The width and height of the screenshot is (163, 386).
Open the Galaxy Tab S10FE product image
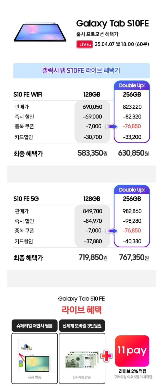click(x=40, y=32)
